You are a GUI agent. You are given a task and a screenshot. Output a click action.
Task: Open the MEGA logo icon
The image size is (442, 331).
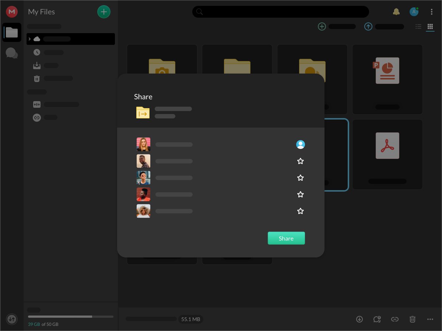click(11, 11)
